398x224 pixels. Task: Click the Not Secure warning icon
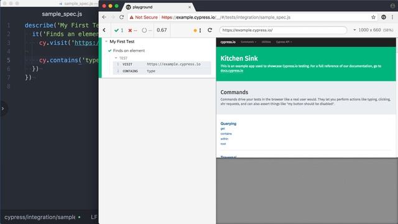(x=131, y=17)
